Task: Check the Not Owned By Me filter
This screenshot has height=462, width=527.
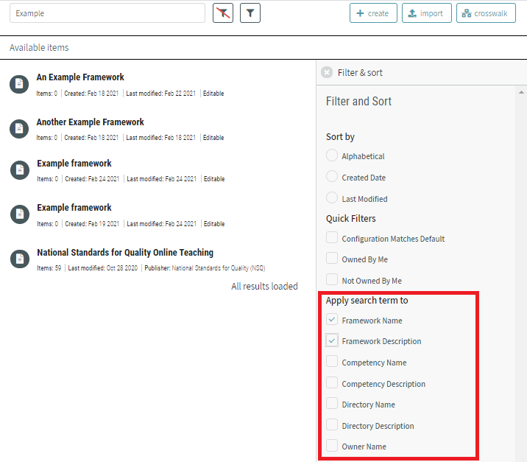Action: [x=332, y=280]
